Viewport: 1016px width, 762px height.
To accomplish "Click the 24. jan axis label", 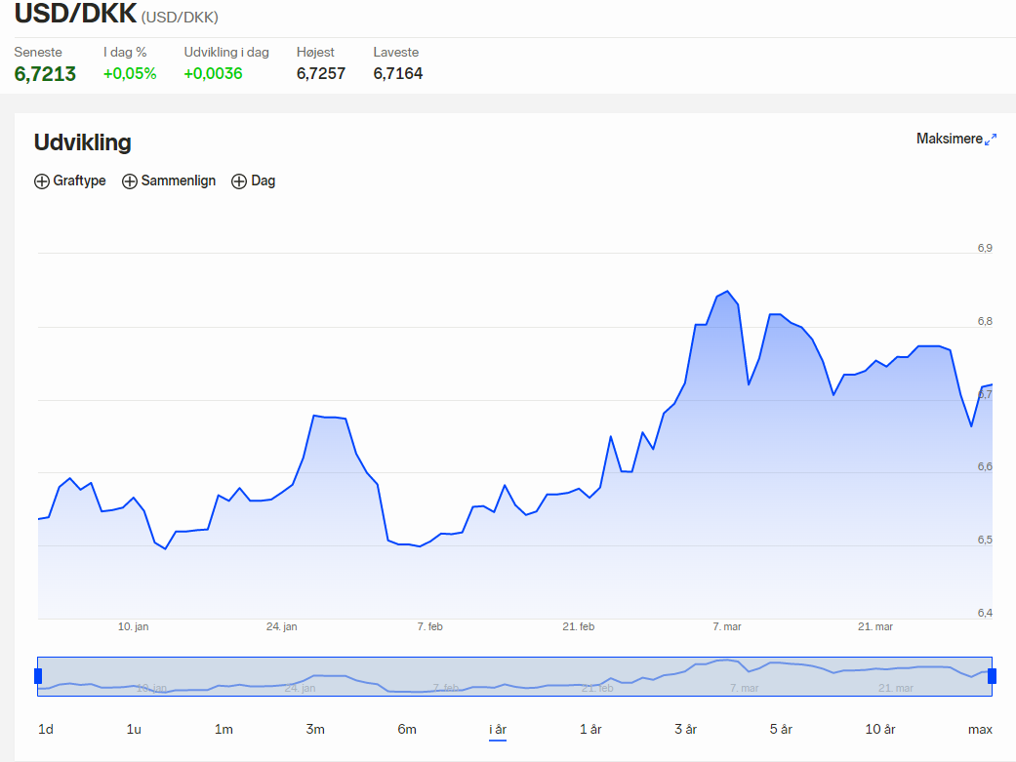I will [x=281, y=626].
